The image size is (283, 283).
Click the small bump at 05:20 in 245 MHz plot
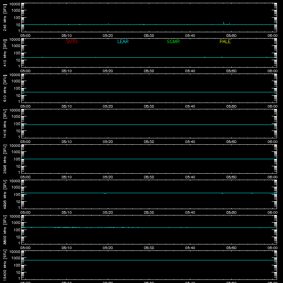point(108,24)
